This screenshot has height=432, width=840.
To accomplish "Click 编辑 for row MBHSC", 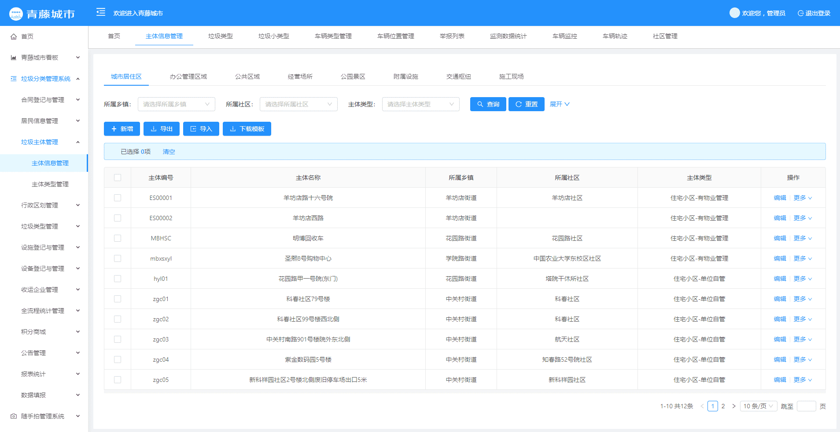I will click(780, 238).
